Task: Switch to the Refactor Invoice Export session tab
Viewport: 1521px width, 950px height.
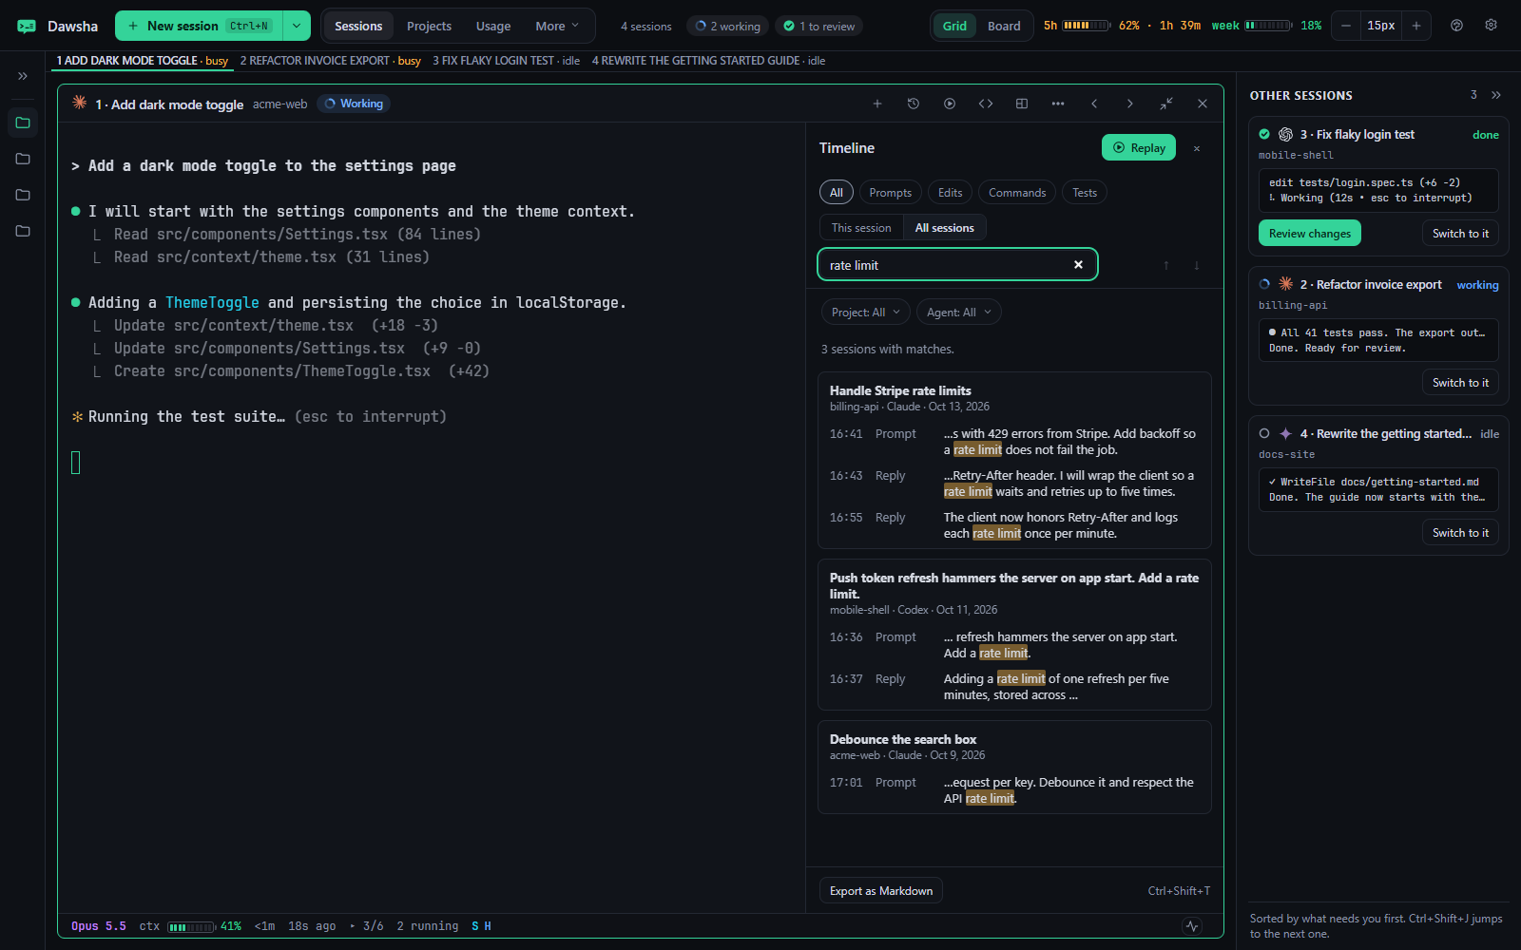Action: click(330, 61)
